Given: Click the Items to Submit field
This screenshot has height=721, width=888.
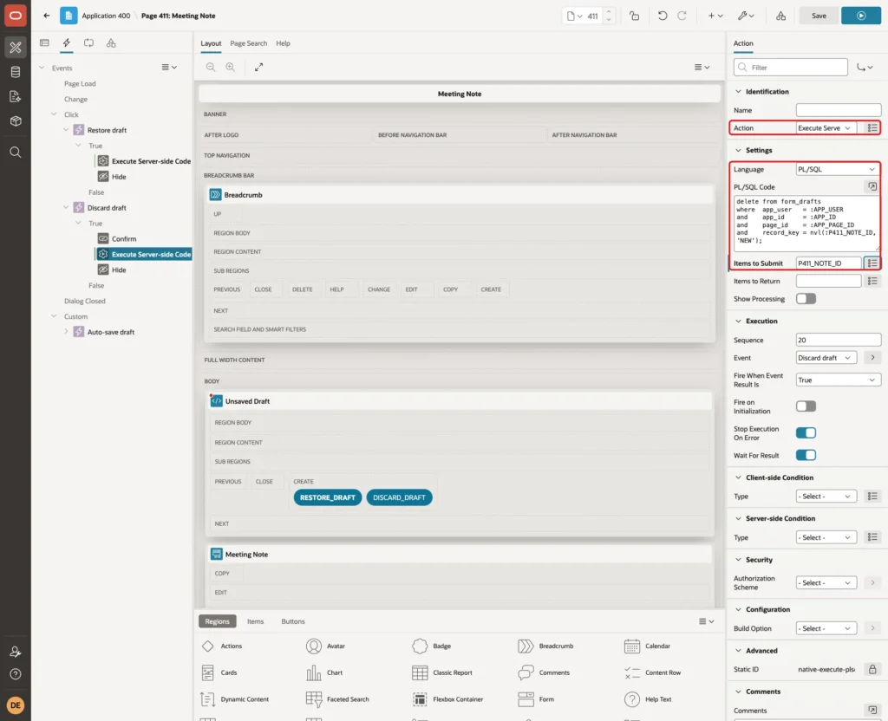Looking at the screenshot, I should click(x=828, y=263).
